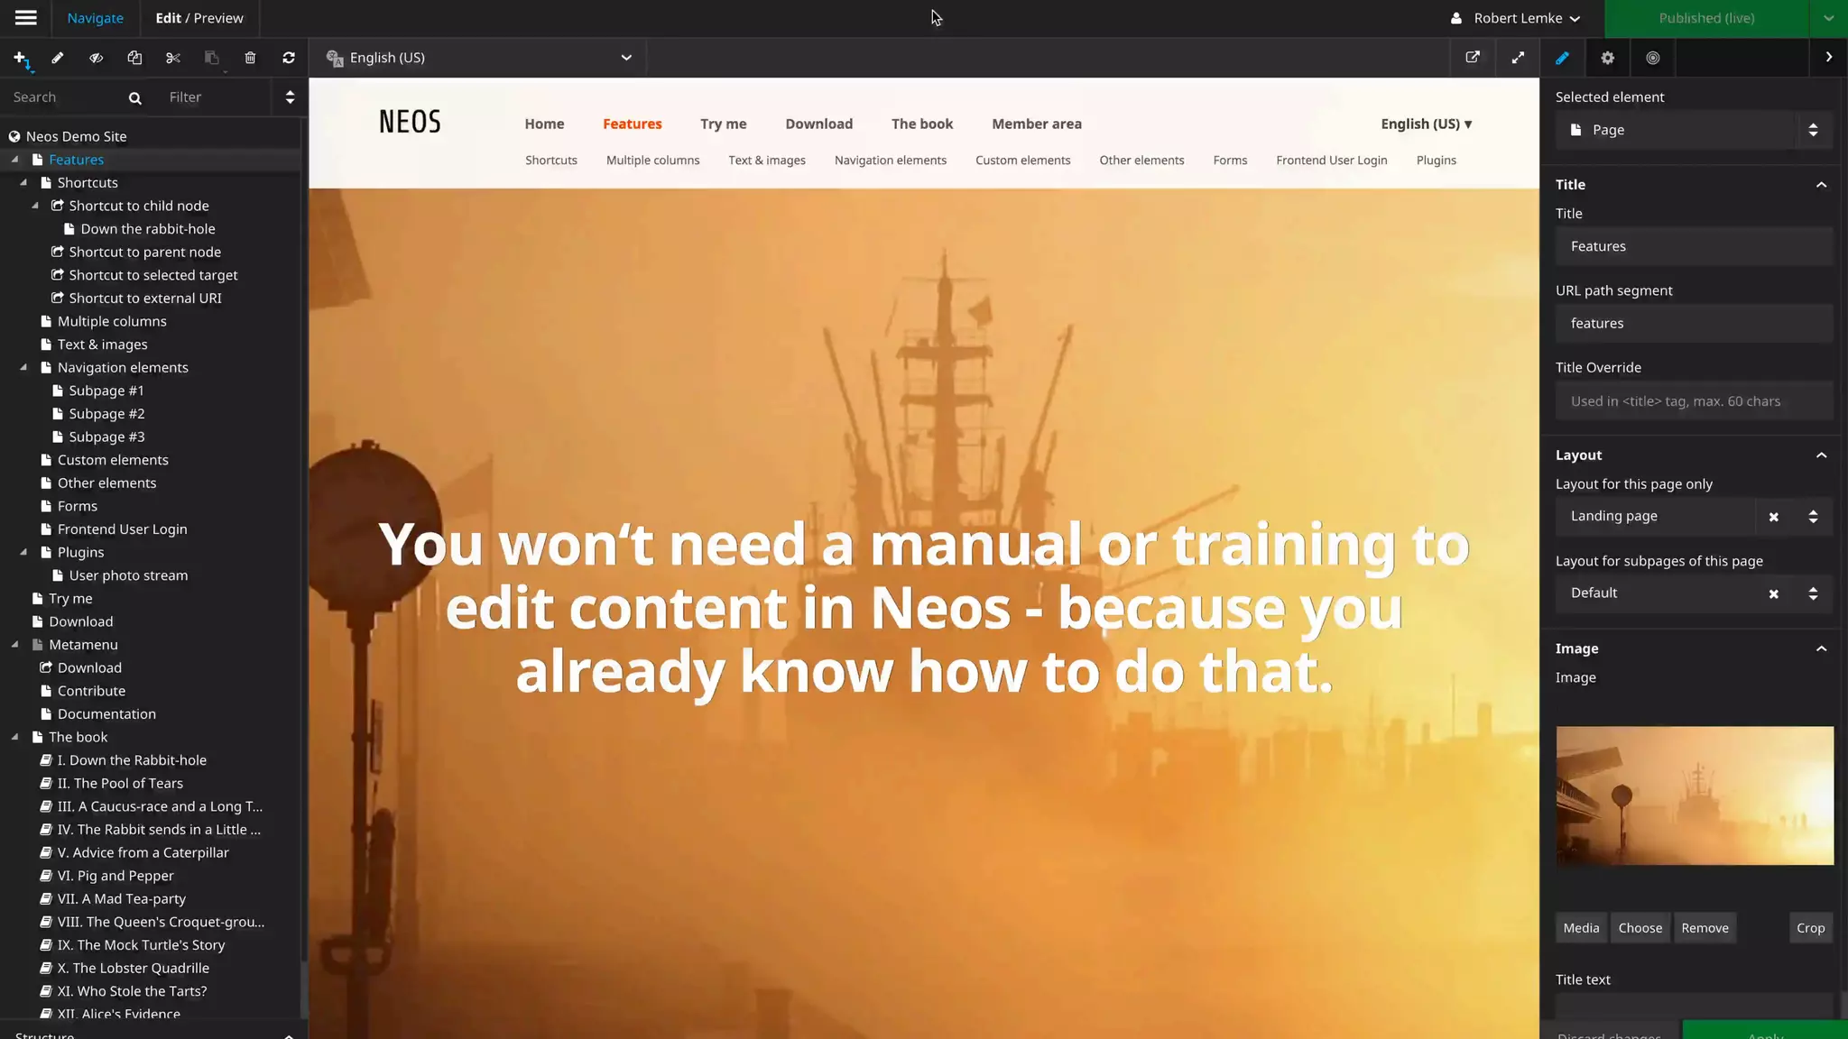Screen dimensions: 1848x1039
Task: Click into the Title Override field
Action: point(1693,401)
